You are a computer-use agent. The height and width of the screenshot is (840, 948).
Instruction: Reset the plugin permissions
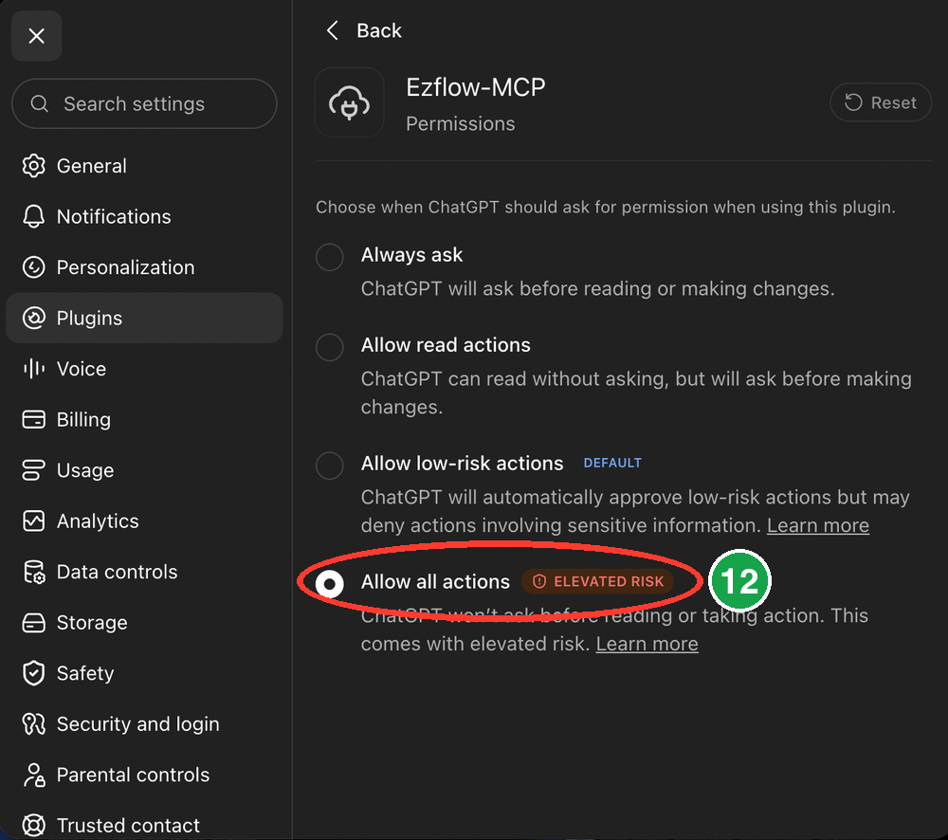tap(881, 102)
